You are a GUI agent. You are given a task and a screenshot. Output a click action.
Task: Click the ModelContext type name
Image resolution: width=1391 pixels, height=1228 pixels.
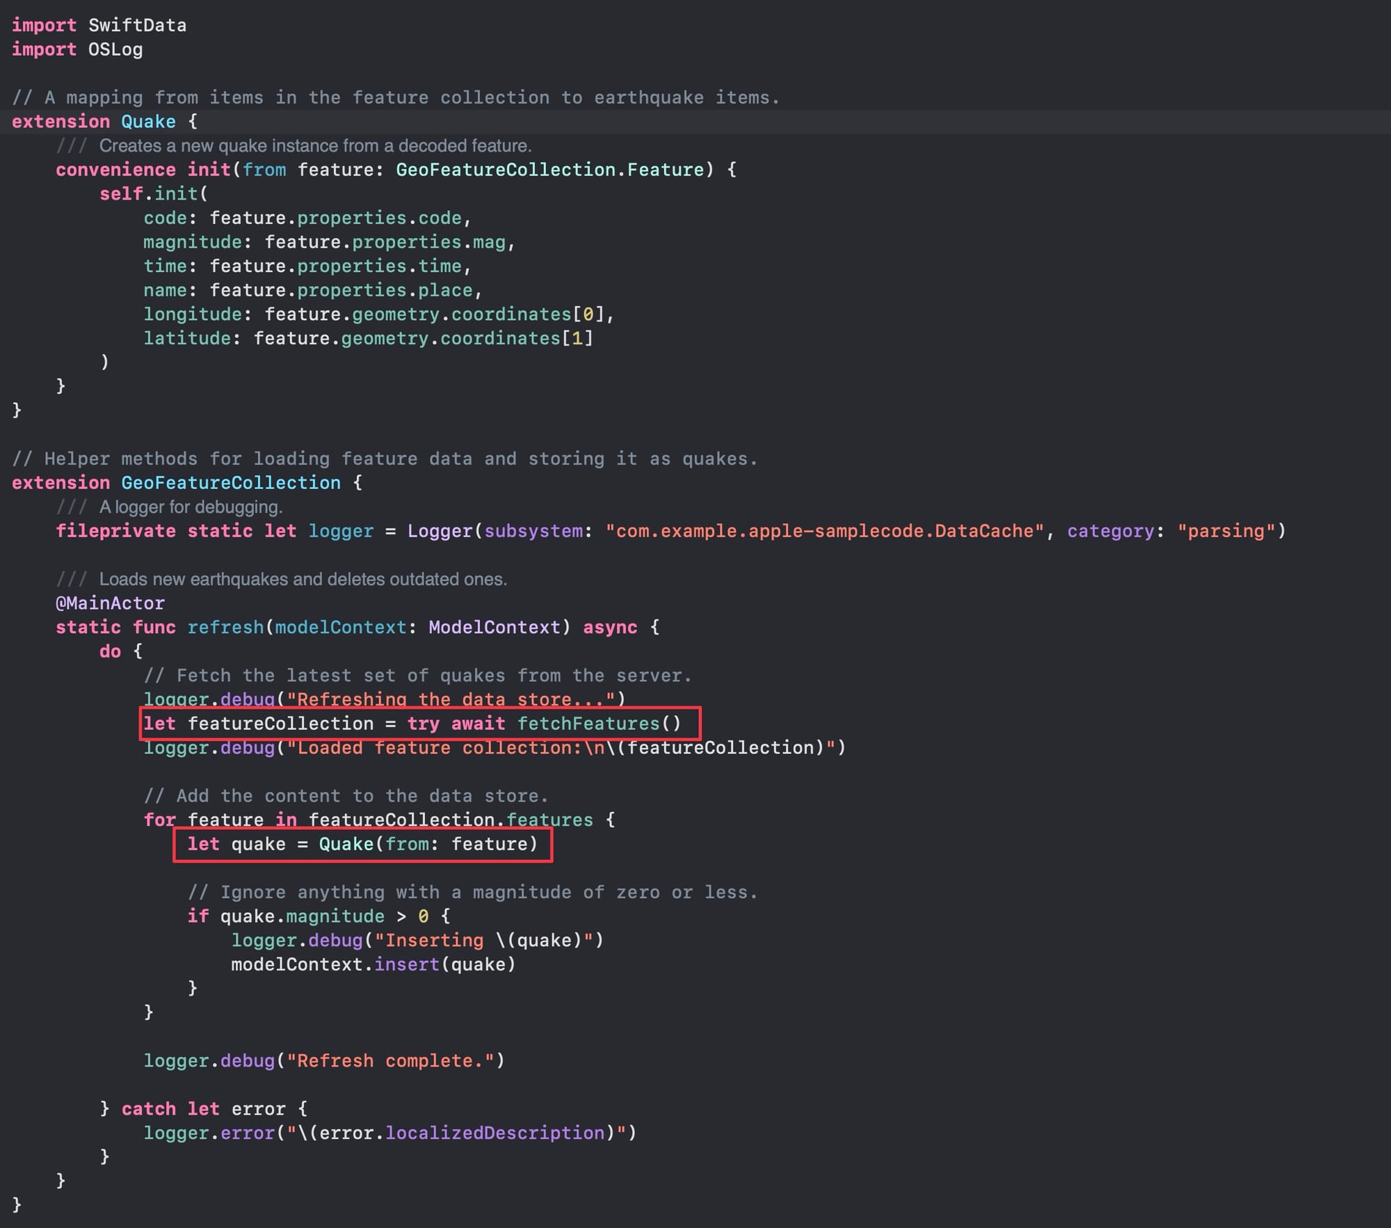coord(494,627)
